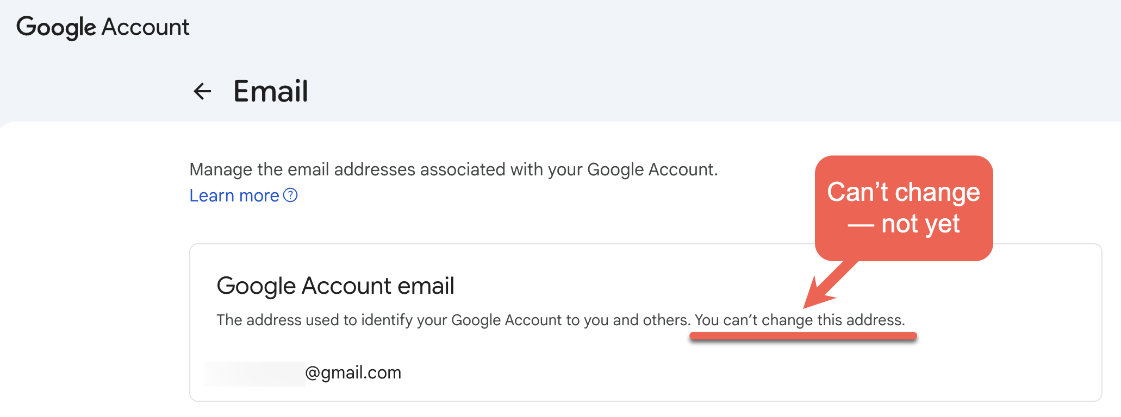This screenshot has height=417, width=1121.
Task: Click "Can't change" text in red callout
Action: (x=903, y=192)
